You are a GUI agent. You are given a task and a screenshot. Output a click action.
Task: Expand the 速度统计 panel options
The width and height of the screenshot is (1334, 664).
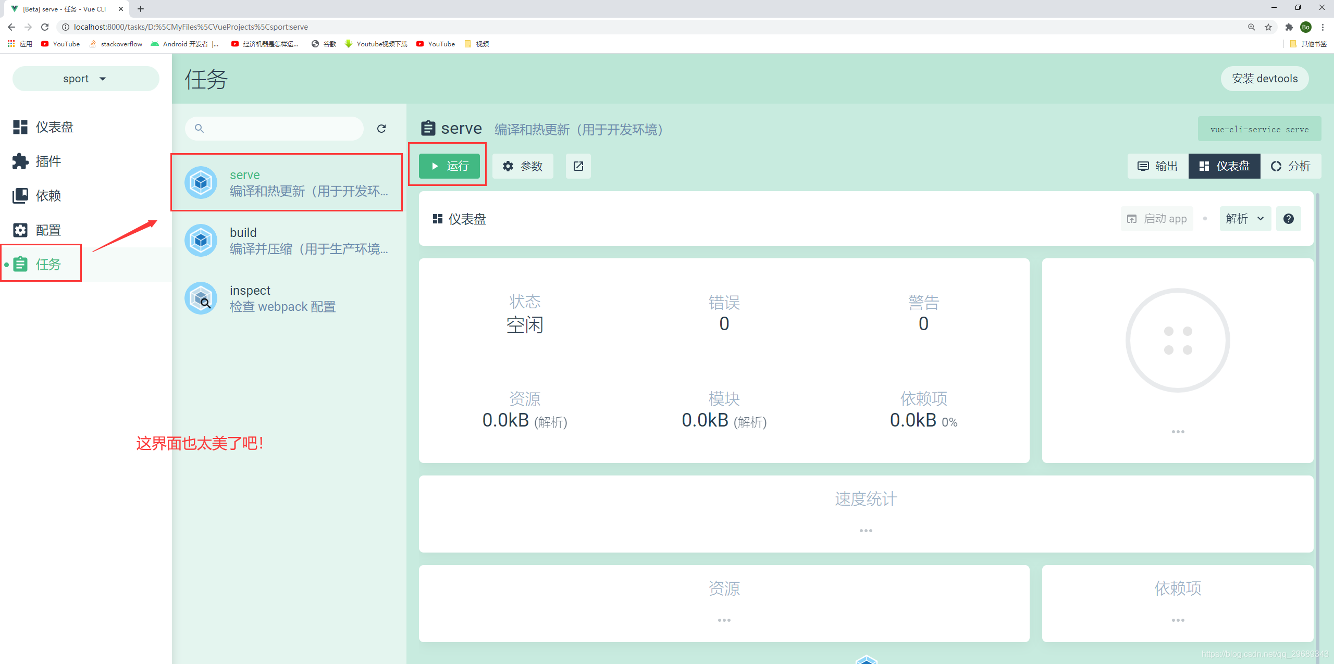pyautogui.click(x=866, y=530)
